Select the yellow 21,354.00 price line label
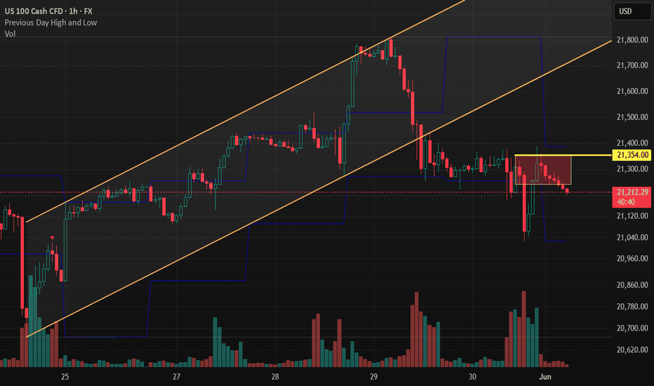The height and width of the screenshot is (386, 654). (632, 155)
